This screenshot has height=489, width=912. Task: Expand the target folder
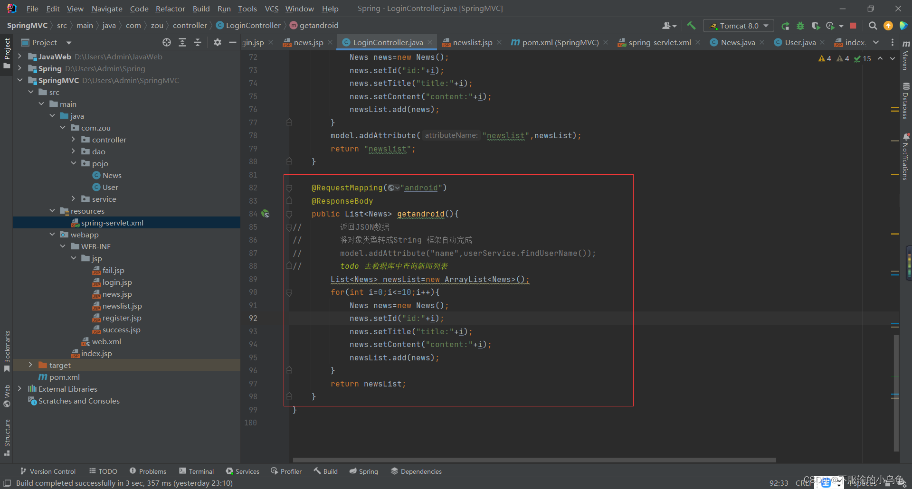(x=30, y=365)
